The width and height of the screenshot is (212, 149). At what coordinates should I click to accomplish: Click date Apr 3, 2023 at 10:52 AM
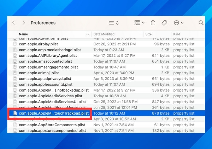114,119
